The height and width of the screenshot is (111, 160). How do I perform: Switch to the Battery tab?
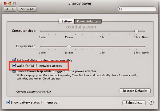67,21
